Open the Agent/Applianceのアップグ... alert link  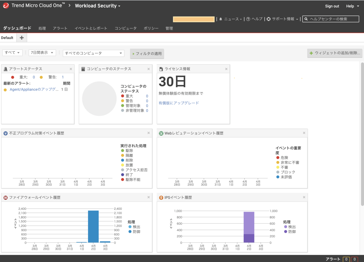[x=34, y=89]
